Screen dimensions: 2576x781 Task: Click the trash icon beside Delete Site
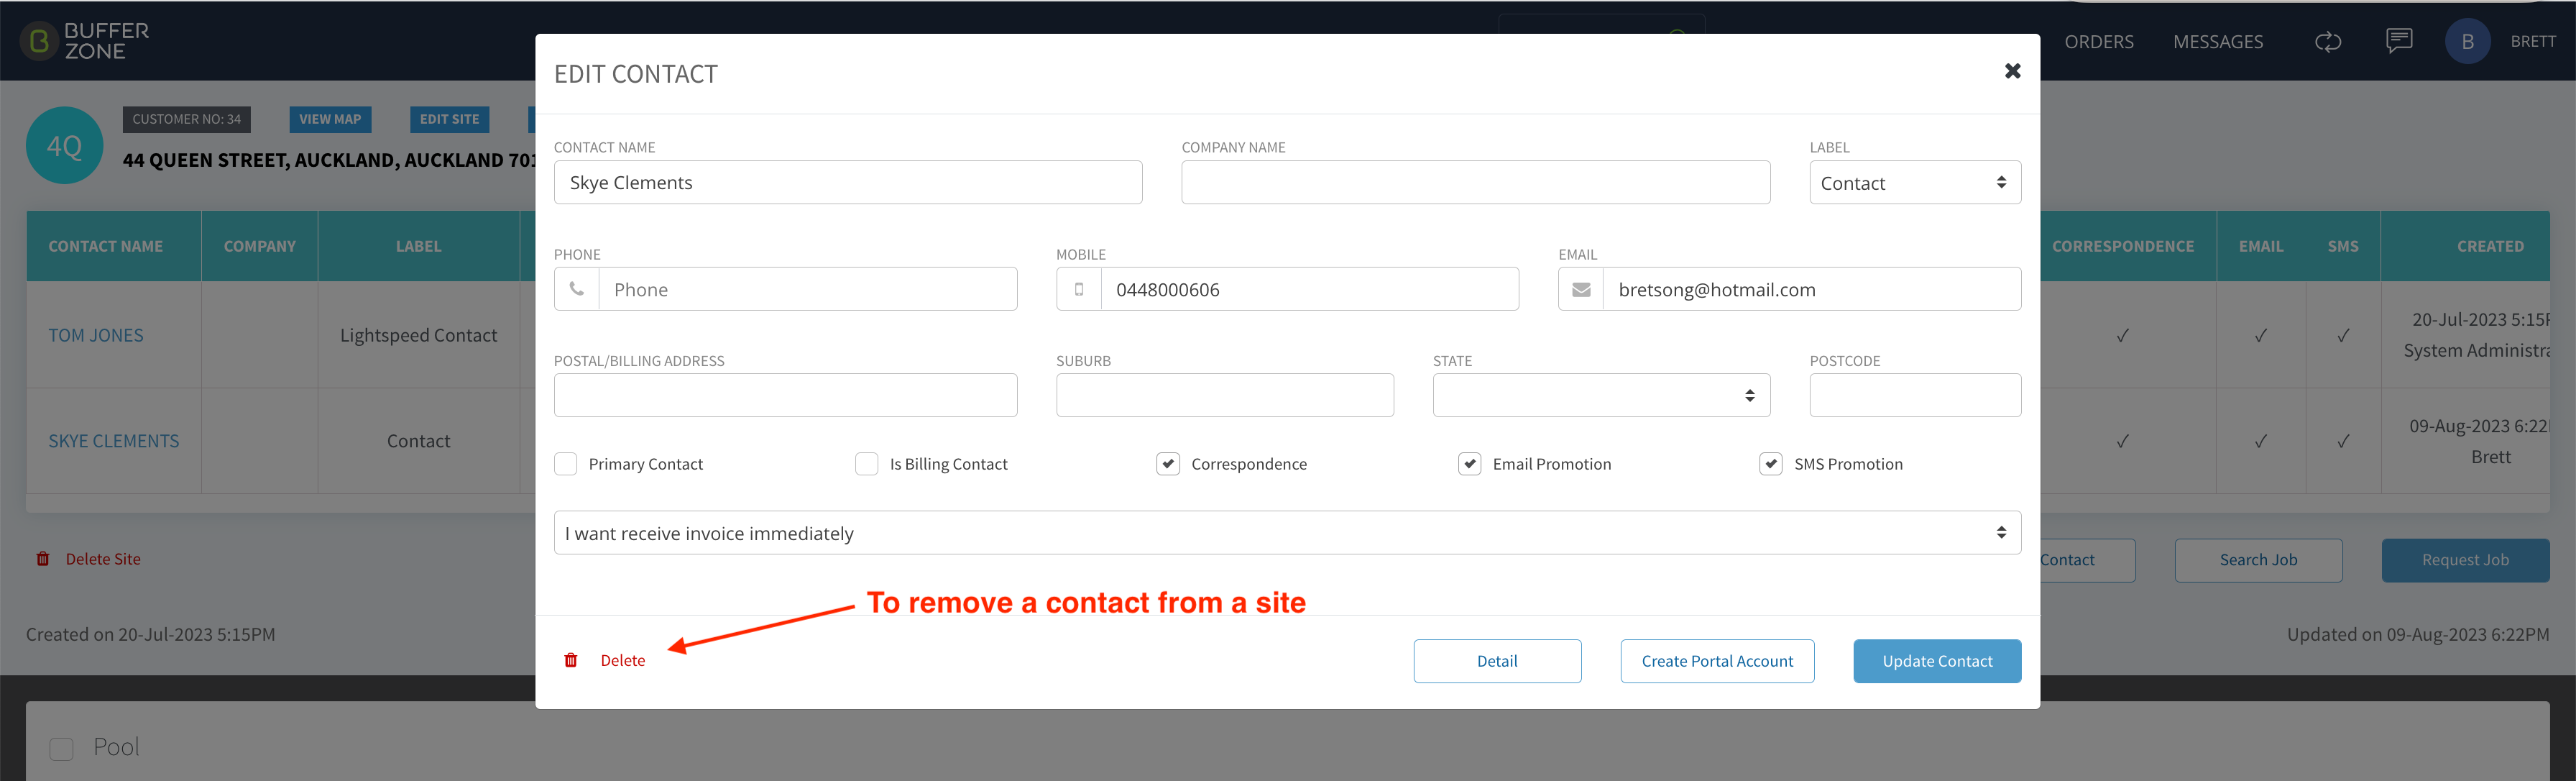click(43, 559)
